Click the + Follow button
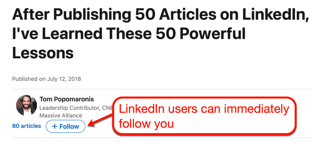This screenshot has width=324, height=144. (66, 126)
